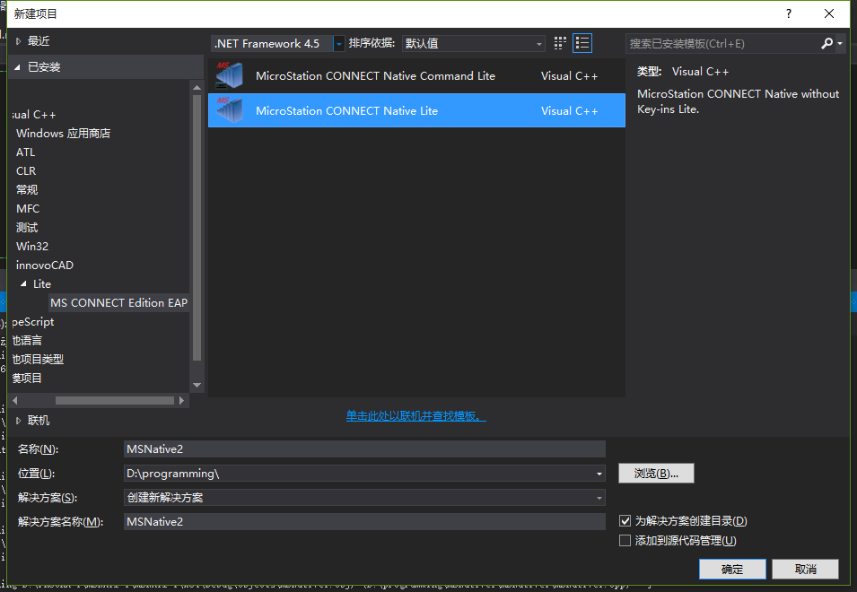Image resolution: width=857 pixels, height=592 pixels.
Task: Select MS CONNECT Edition EAP node
Action: 118,302
